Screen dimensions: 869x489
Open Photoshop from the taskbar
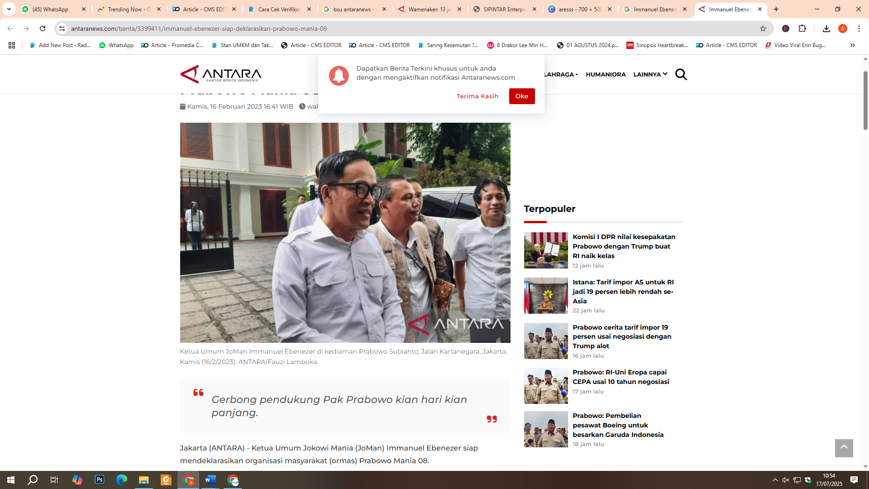pyautogui.click(x=100, y=480)
